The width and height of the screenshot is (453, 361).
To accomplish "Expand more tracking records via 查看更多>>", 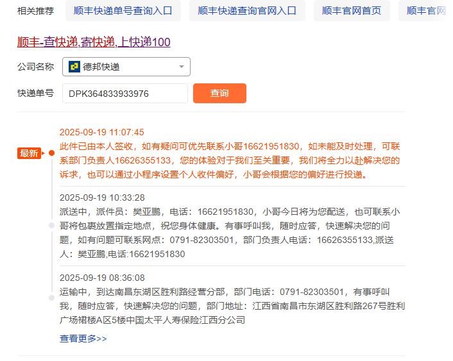I will coord(83,339).
